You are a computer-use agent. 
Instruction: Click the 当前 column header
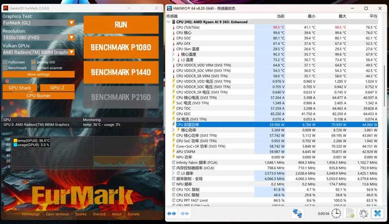281,16
